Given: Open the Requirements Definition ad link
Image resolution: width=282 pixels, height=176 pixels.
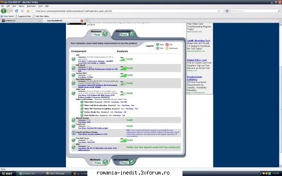Looking at the screenshot, I should [x=195, y=78].
